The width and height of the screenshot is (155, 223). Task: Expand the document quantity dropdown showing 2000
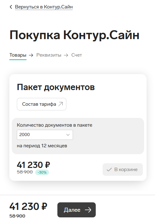45,135
